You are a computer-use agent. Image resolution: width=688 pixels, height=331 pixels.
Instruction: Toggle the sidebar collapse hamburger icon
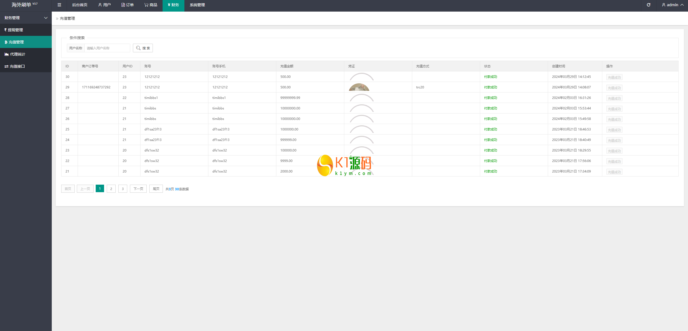coord(59,5)
